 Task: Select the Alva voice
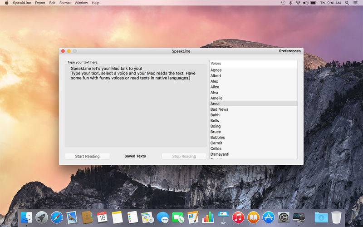[x=254, y=93]
